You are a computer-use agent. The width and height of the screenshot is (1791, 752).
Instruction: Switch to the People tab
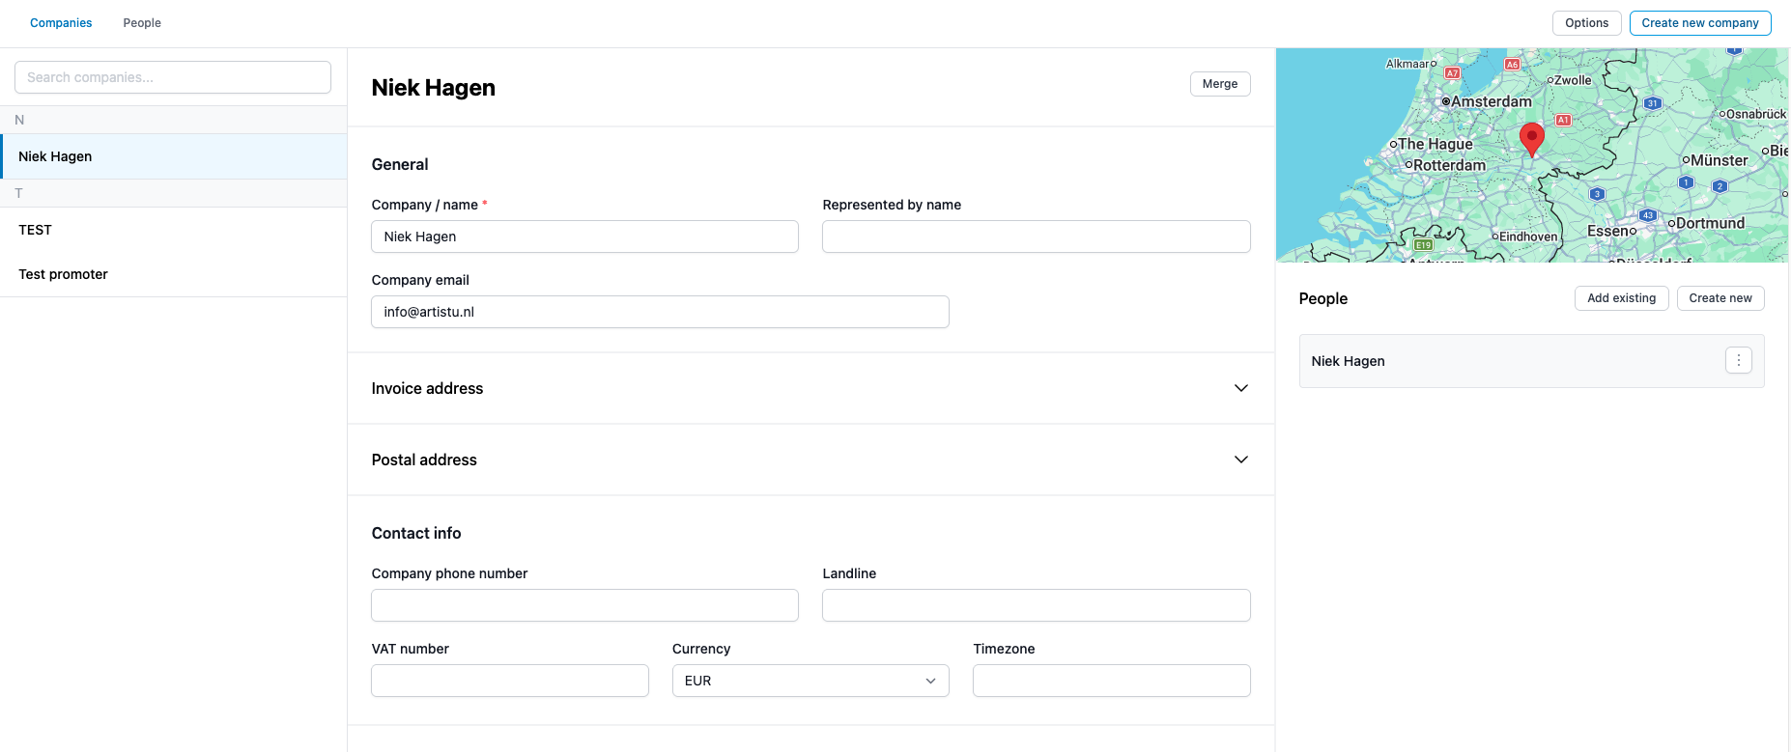click(142, 23)
